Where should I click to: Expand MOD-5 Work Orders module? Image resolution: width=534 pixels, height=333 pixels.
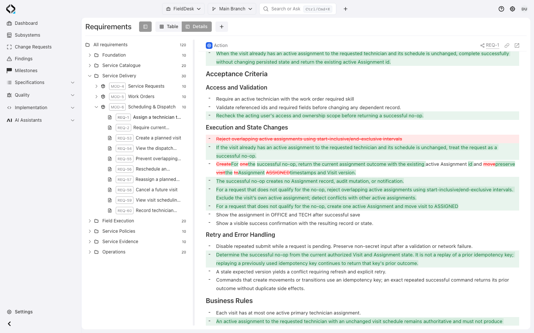[96, 97]
